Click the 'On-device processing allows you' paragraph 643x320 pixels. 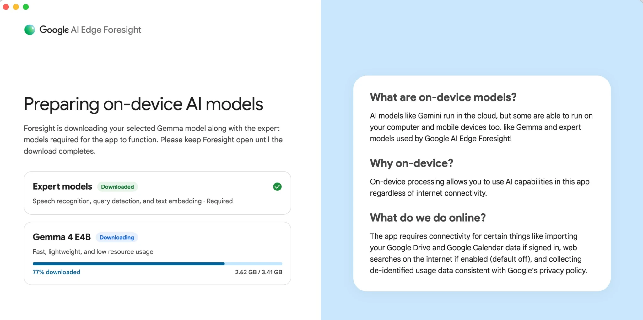pyautogui.click(x=480, y=187)
